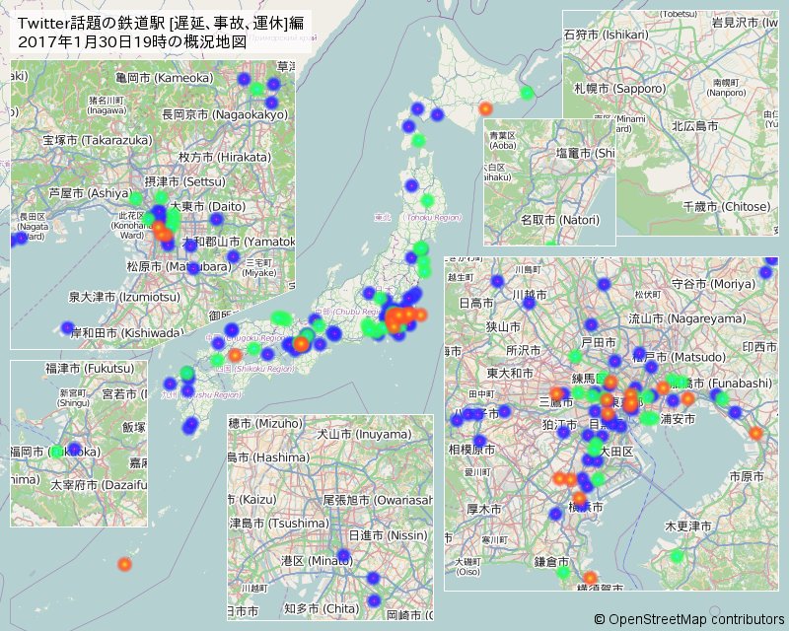The image size is (789, 631).
Task: Click the 印西市 label
Action: [x=759, y=347]
